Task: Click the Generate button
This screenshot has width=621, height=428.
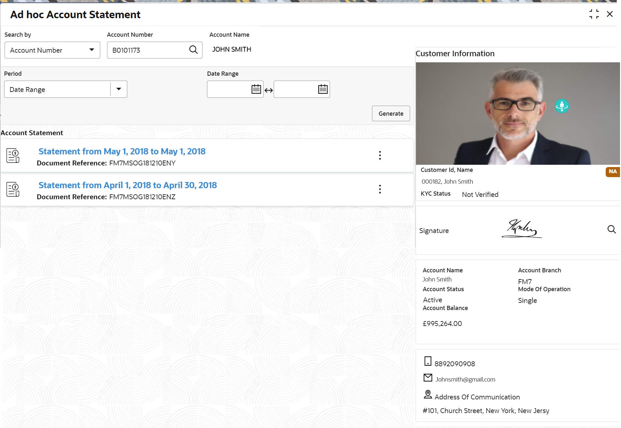Action: [x=391, y=113]
